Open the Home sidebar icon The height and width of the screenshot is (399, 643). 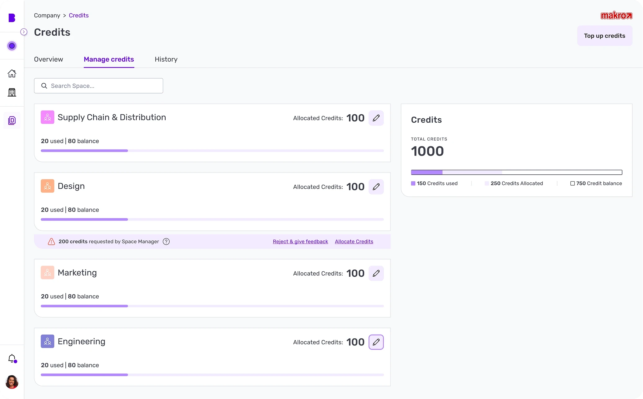coord(12,73)
